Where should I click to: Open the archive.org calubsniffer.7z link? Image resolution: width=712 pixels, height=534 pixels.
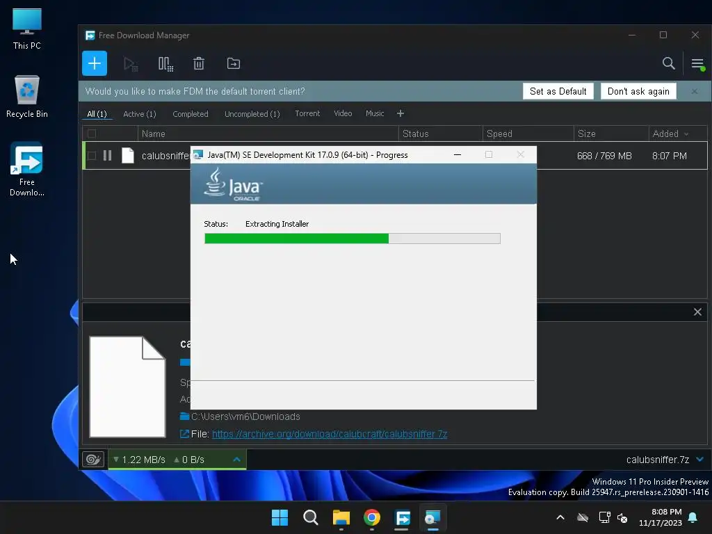tap(330, 434)
